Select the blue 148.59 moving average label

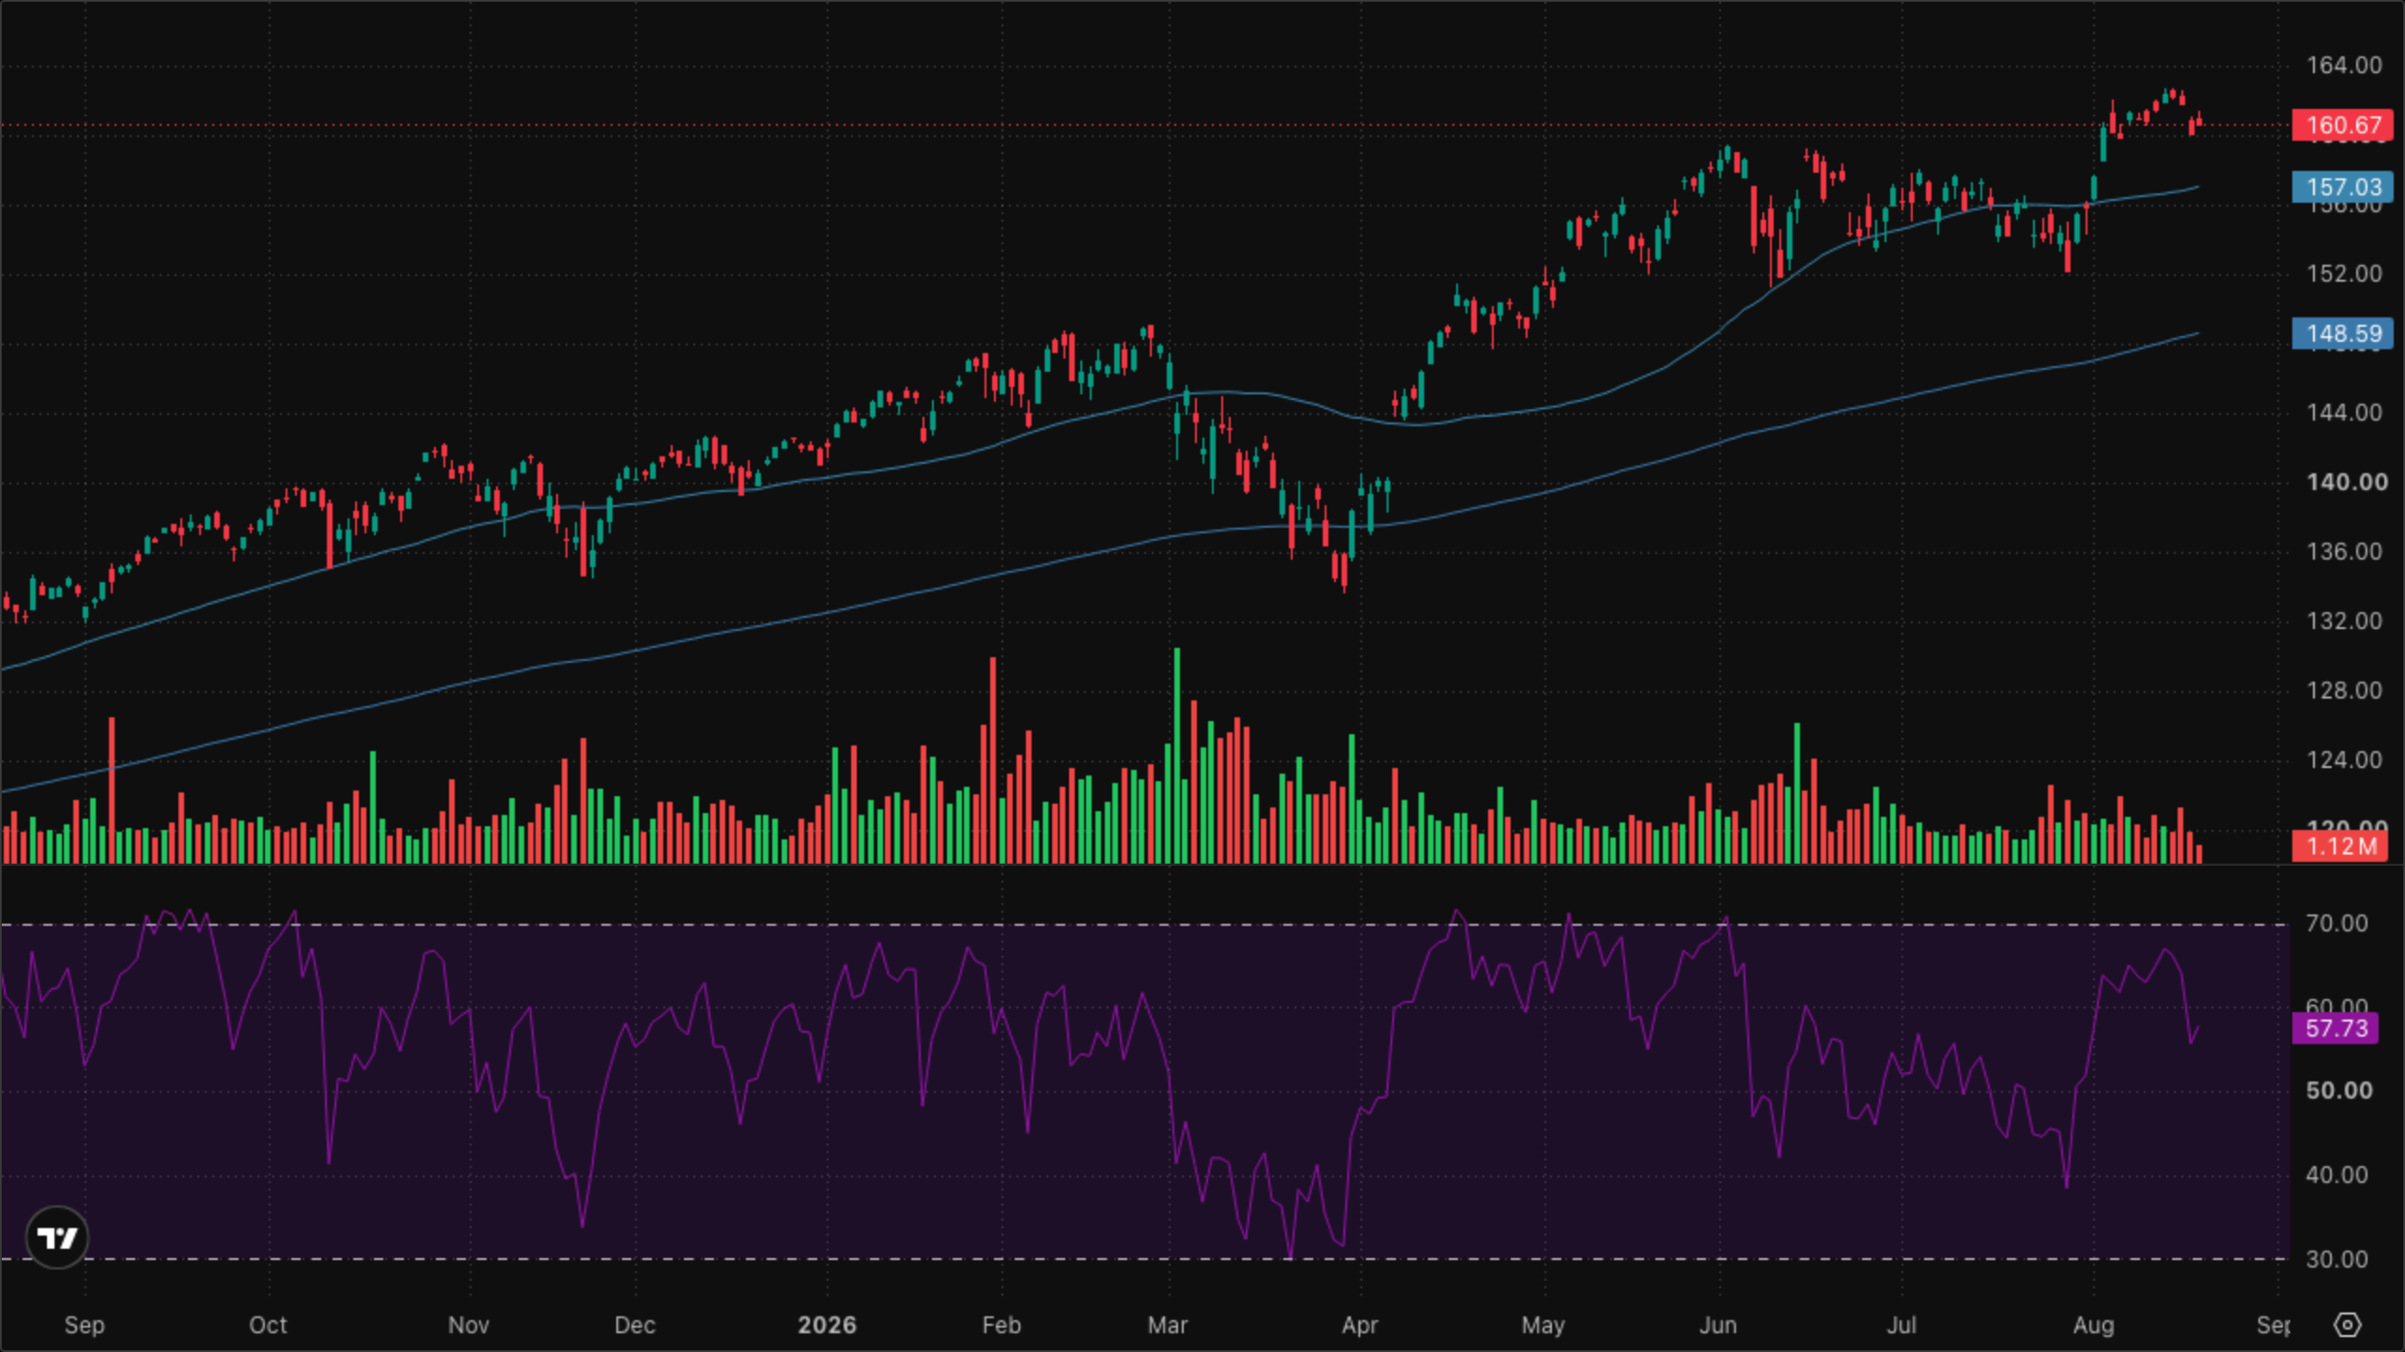click(2343, 333)
